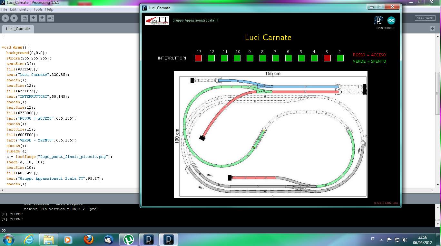
Task: Switch to second Processing taskbar button
Action: point(169,240)
